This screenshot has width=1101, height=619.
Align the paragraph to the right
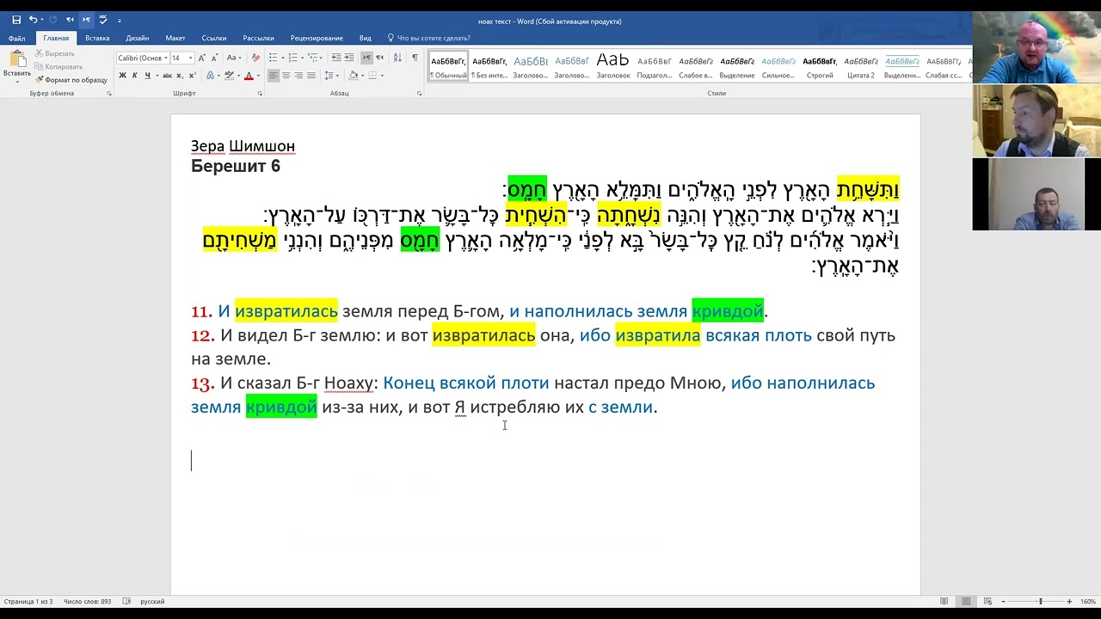point(298,76)
